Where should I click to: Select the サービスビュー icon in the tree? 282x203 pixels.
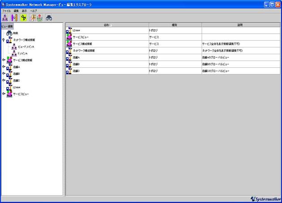tap(9, 94)
